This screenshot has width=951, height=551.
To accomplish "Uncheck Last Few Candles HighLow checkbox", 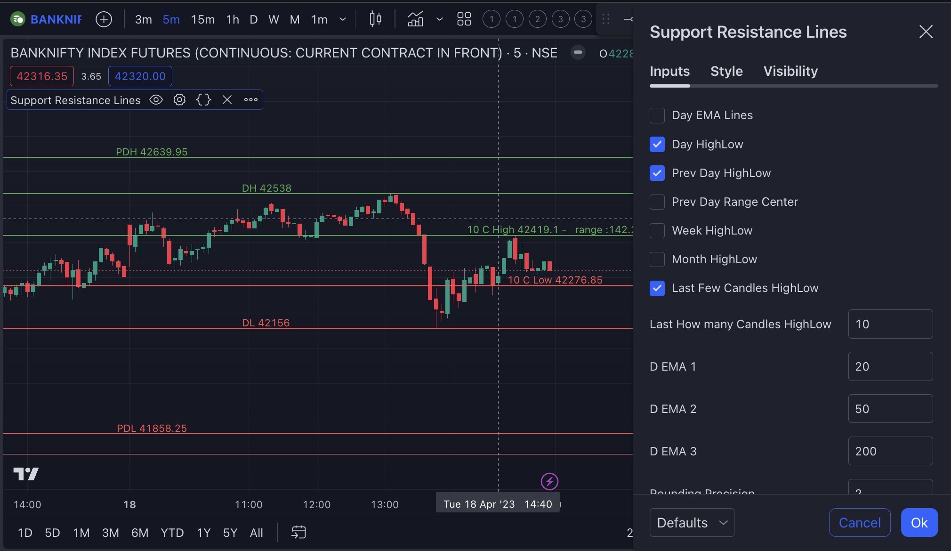I will (x=657, y=288).
